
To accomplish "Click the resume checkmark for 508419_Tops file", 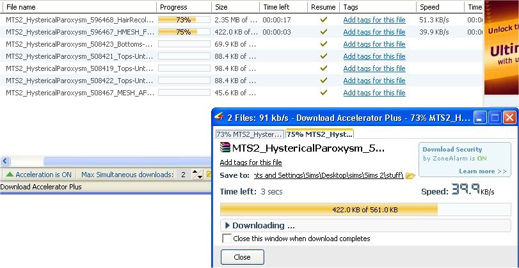I will [x=324, y=68].
